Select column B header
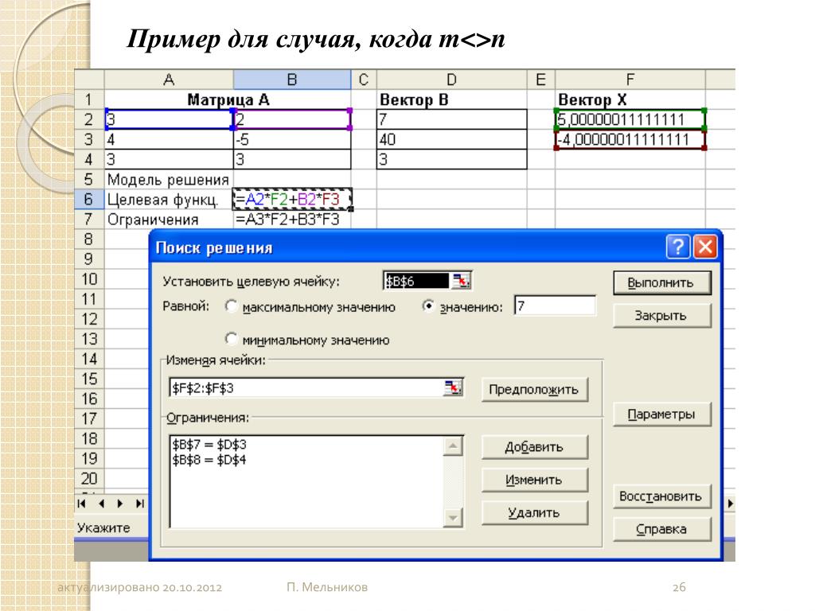Screen dimensions: 815x611 pos(292,80)
